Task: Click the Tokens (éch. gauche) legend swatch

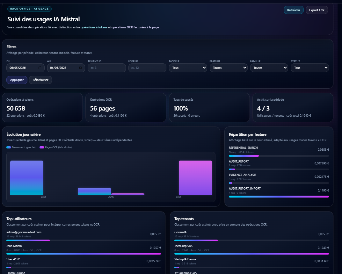Action: 9,147
